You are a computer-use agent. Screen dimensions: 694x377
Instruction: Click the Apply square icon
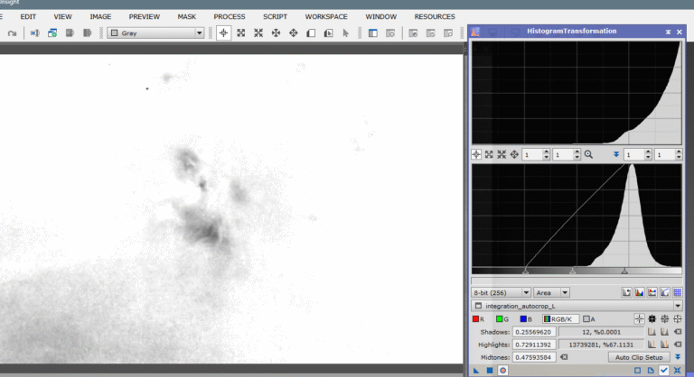point(490,371)
